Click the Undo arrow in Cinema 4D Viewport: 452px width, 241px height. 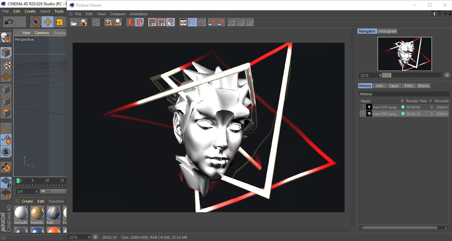click(9, 22)
